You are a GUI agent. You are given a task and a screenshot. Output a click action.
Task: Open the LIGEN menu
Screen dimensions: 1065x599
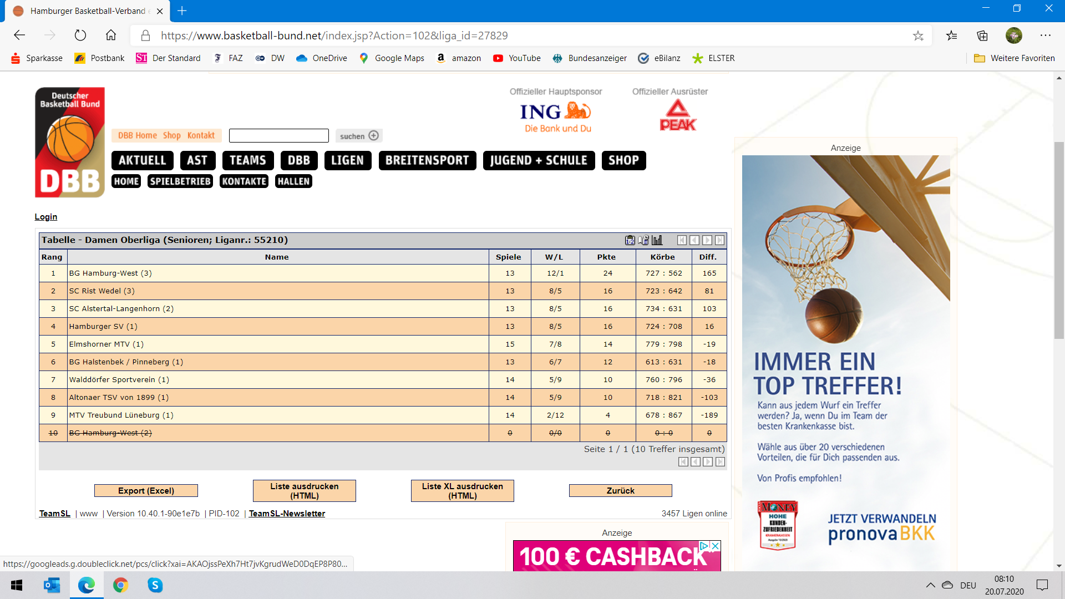tap(347, 160)
